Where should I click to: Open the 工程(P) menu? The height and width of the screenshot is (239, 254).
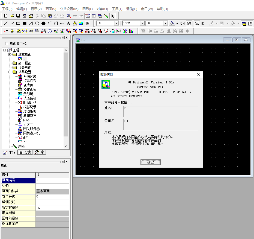pyautogui.click(x=7, y=9)
